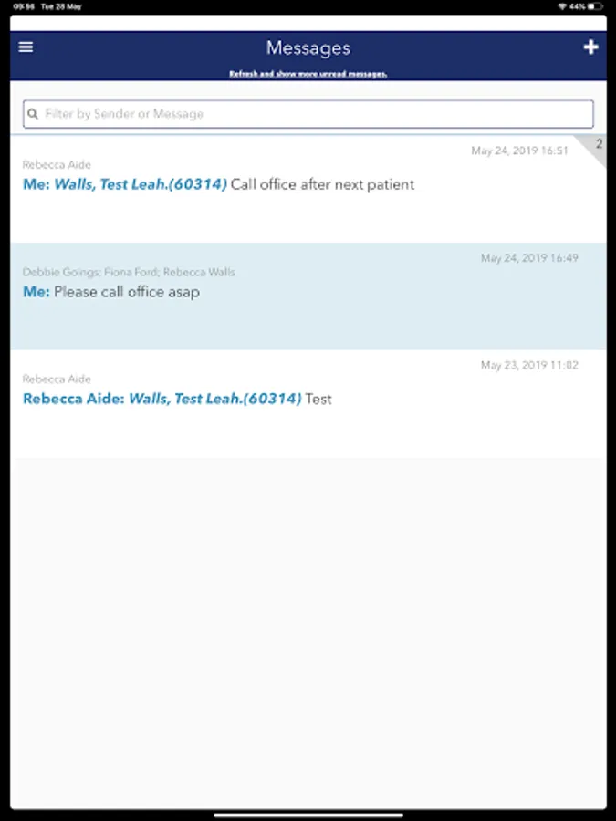
Task: Select the Please call office asap conversation
Action: pos(308,296)
